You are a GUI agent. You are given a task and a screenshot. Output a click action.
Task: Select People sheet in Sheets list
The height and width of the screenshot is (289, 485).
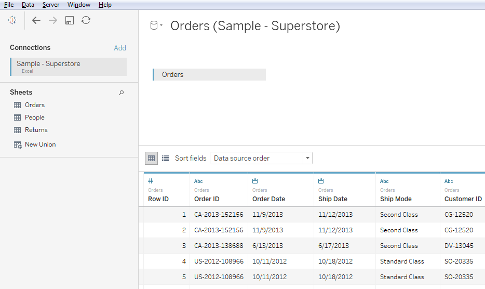pos(35,117)
